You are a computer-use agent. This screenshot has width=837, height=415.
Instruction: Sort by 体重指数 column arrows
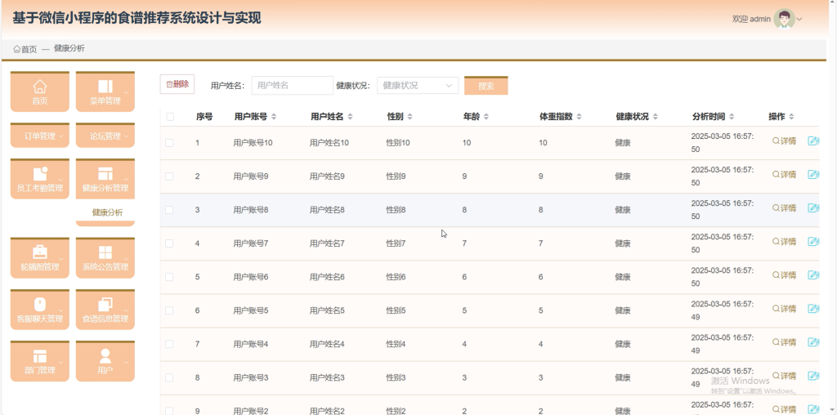[x=580, y=117]
